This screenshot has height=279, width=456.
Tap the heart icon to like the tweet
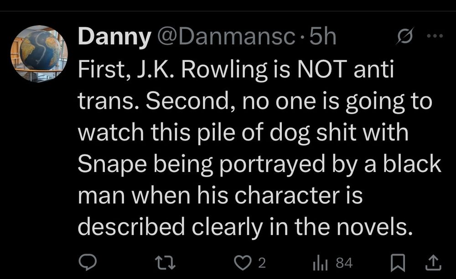pyautogui.click(x=243, y=263)
